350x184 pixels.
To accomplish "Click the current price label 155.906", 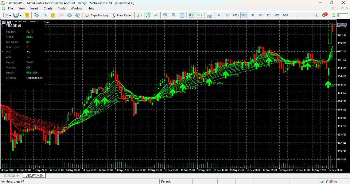I will pyautogui.click(x=342, y=24).
